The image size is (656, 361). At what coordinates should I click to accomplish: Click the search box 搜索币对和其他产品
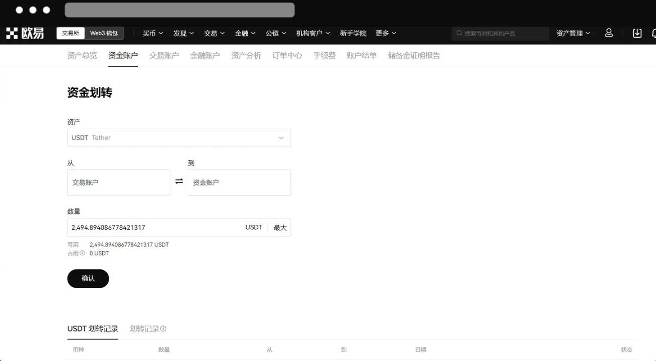pos(500,33)
